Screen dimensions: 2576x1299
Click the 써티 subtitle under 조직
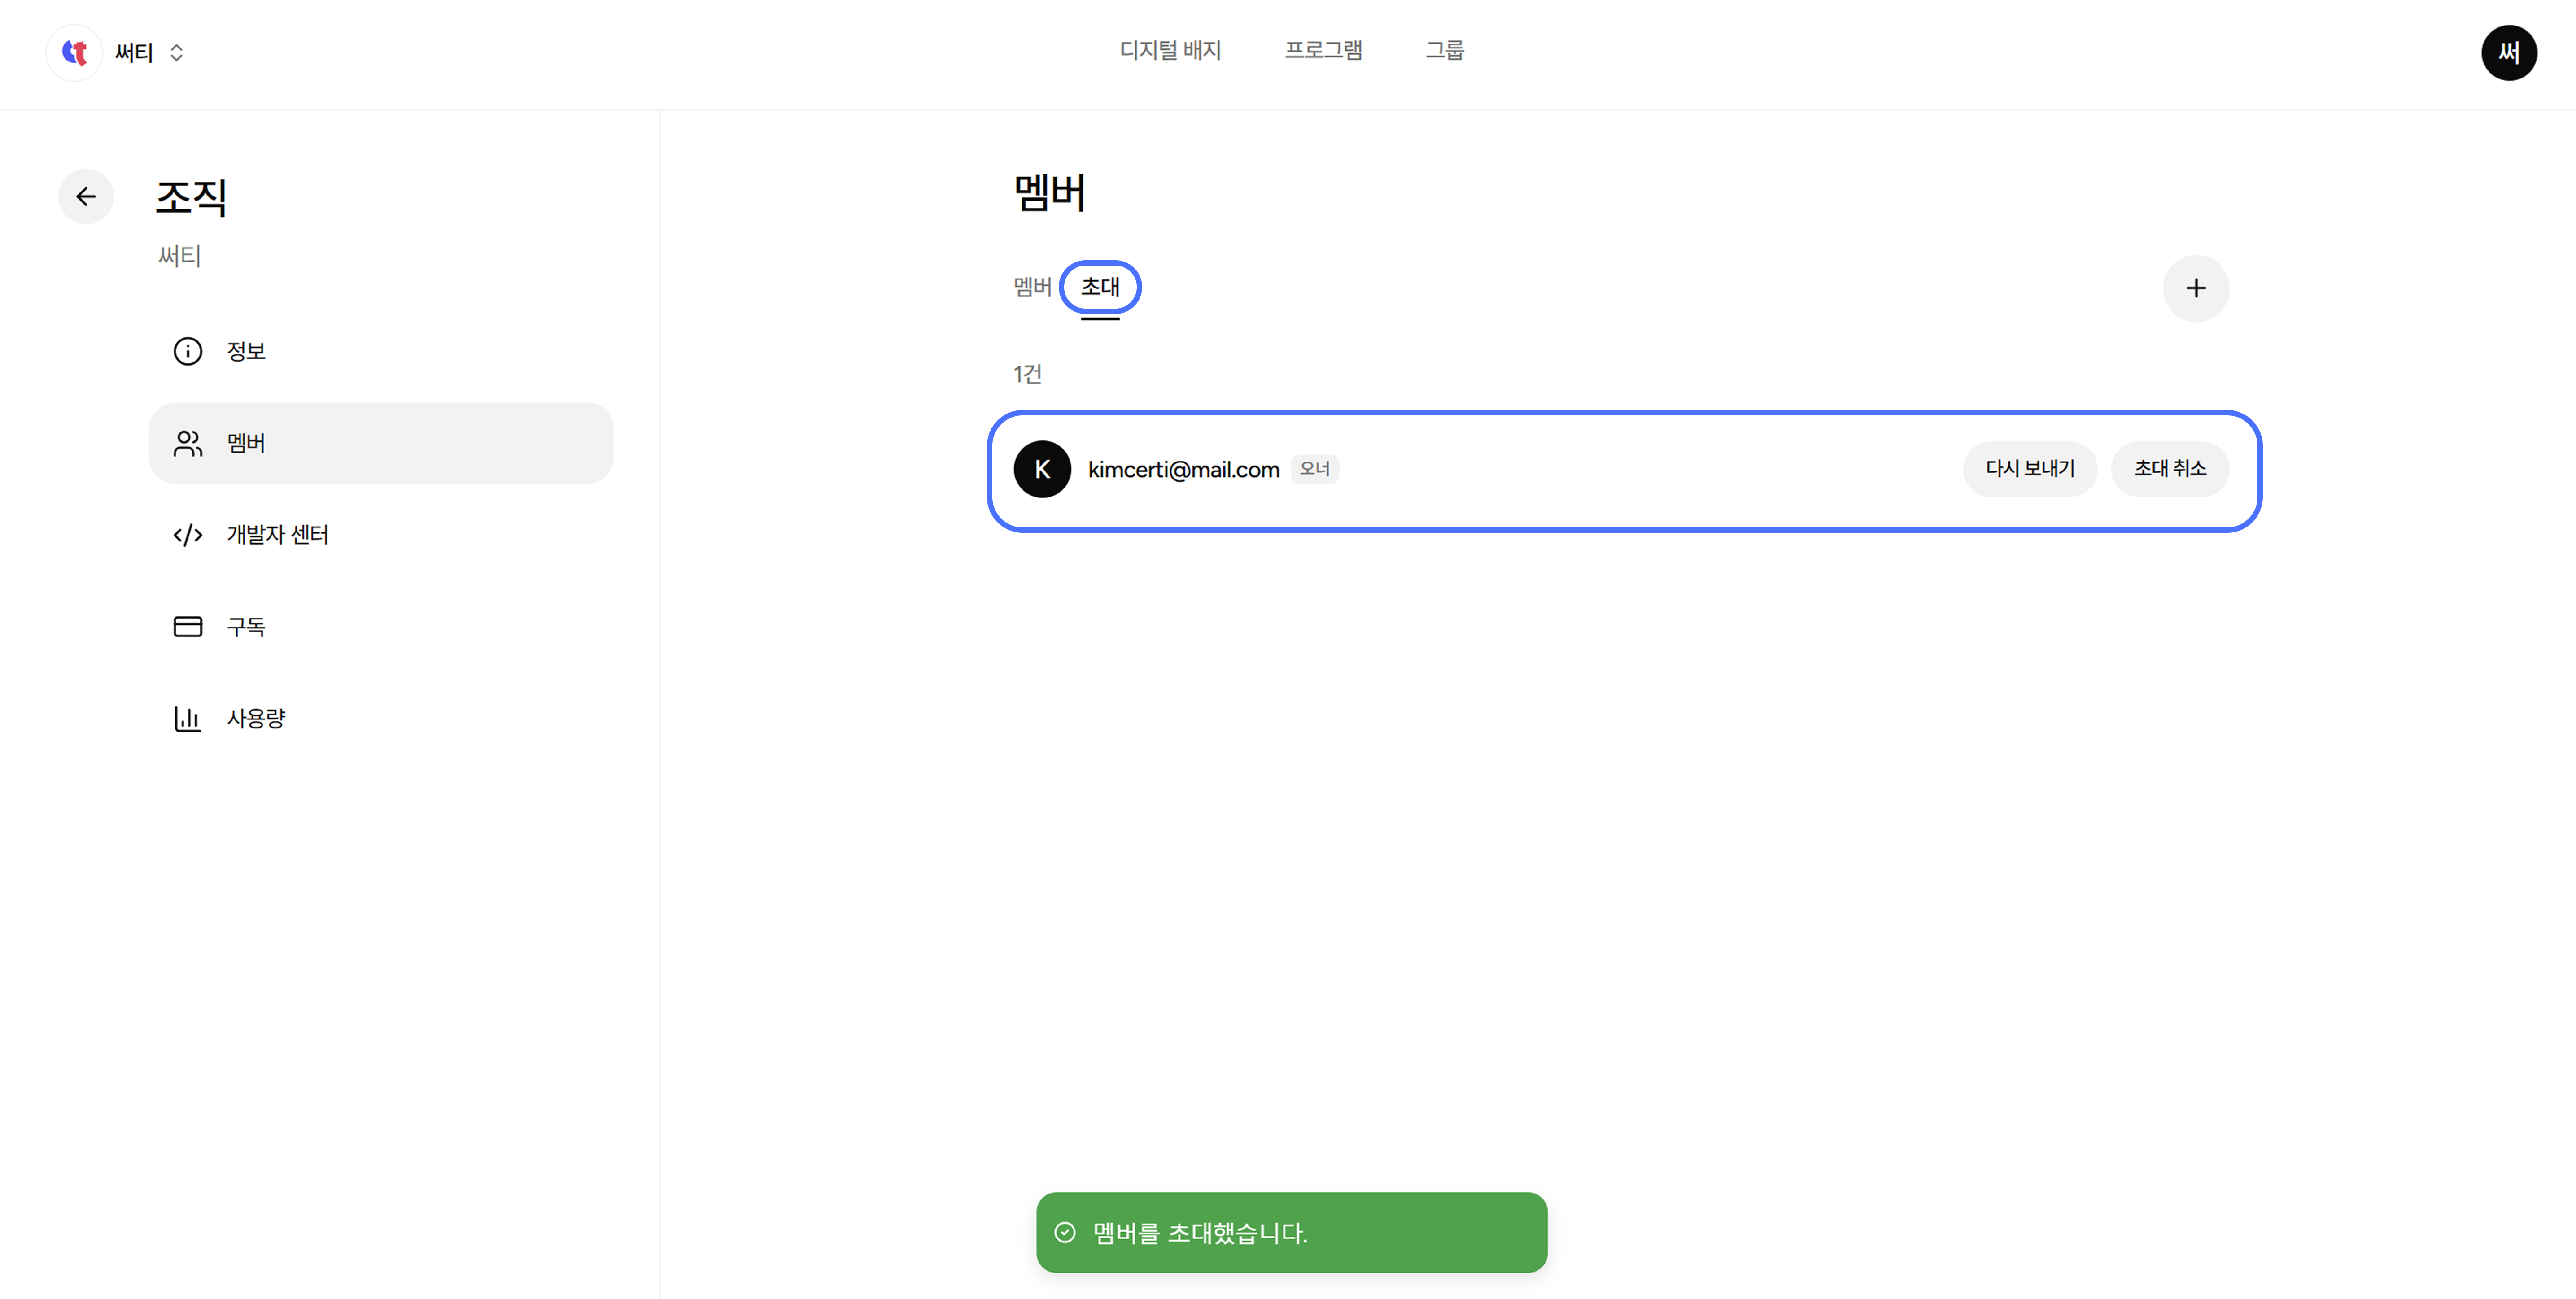click(x=180, y=256)
